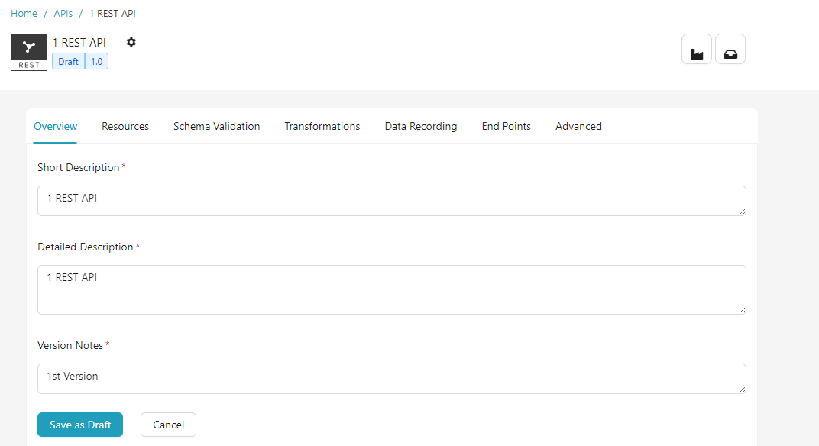Image resolution: width=819 pixels, height=446 pixels.
Task: Open the Advanced tab
Action: (x=578, y=126)
